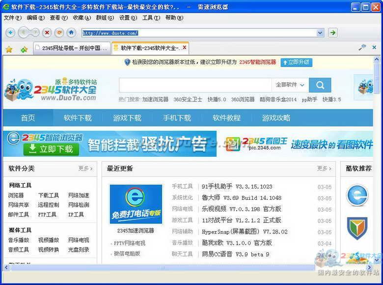Screen dimensions: 383x285
Task: Open the 浏览器 category link
Action: point(16,195)
